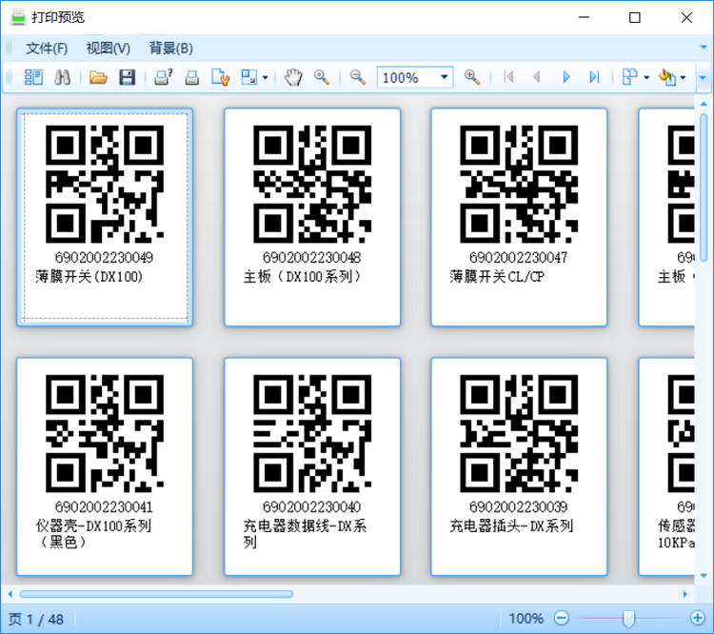
Task: Click the status bar zoom-in plus button
Action: 697,618
